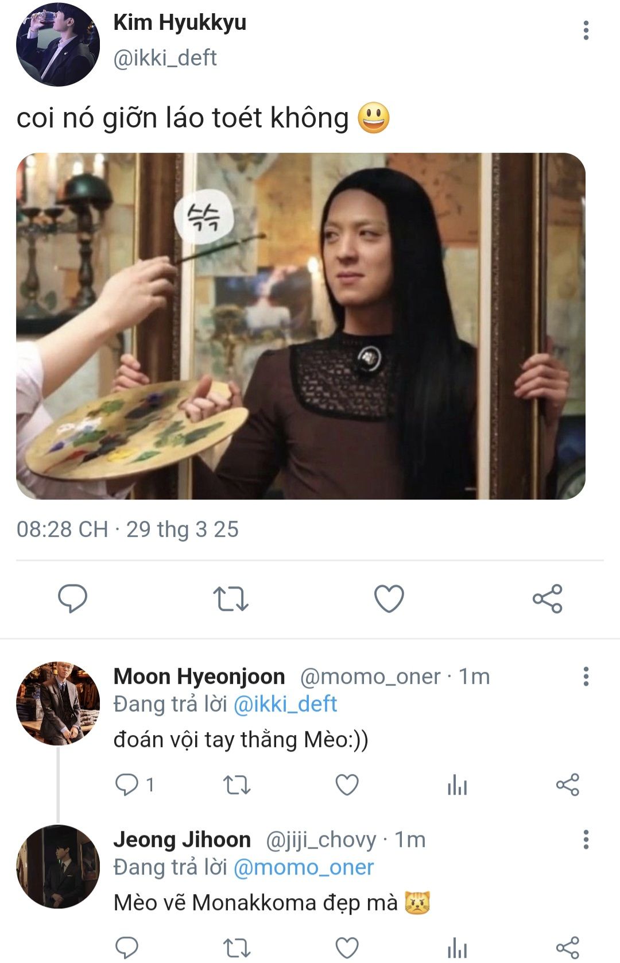Open Kim Hyukkyu's profile picture
This screenshot has width=620, height=963.
(x=58, y=45)
